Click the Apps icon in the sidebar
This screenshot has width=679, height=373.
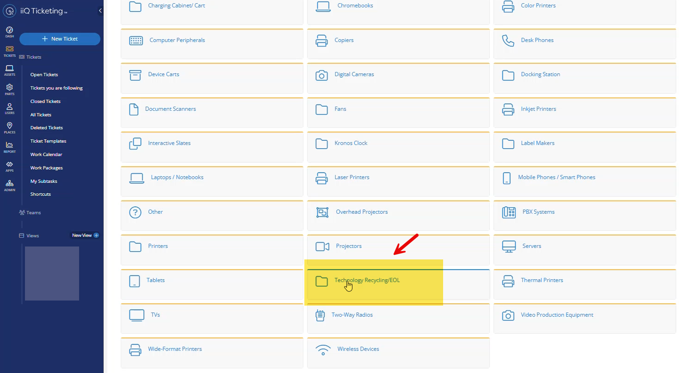click(x=9, y=165)
